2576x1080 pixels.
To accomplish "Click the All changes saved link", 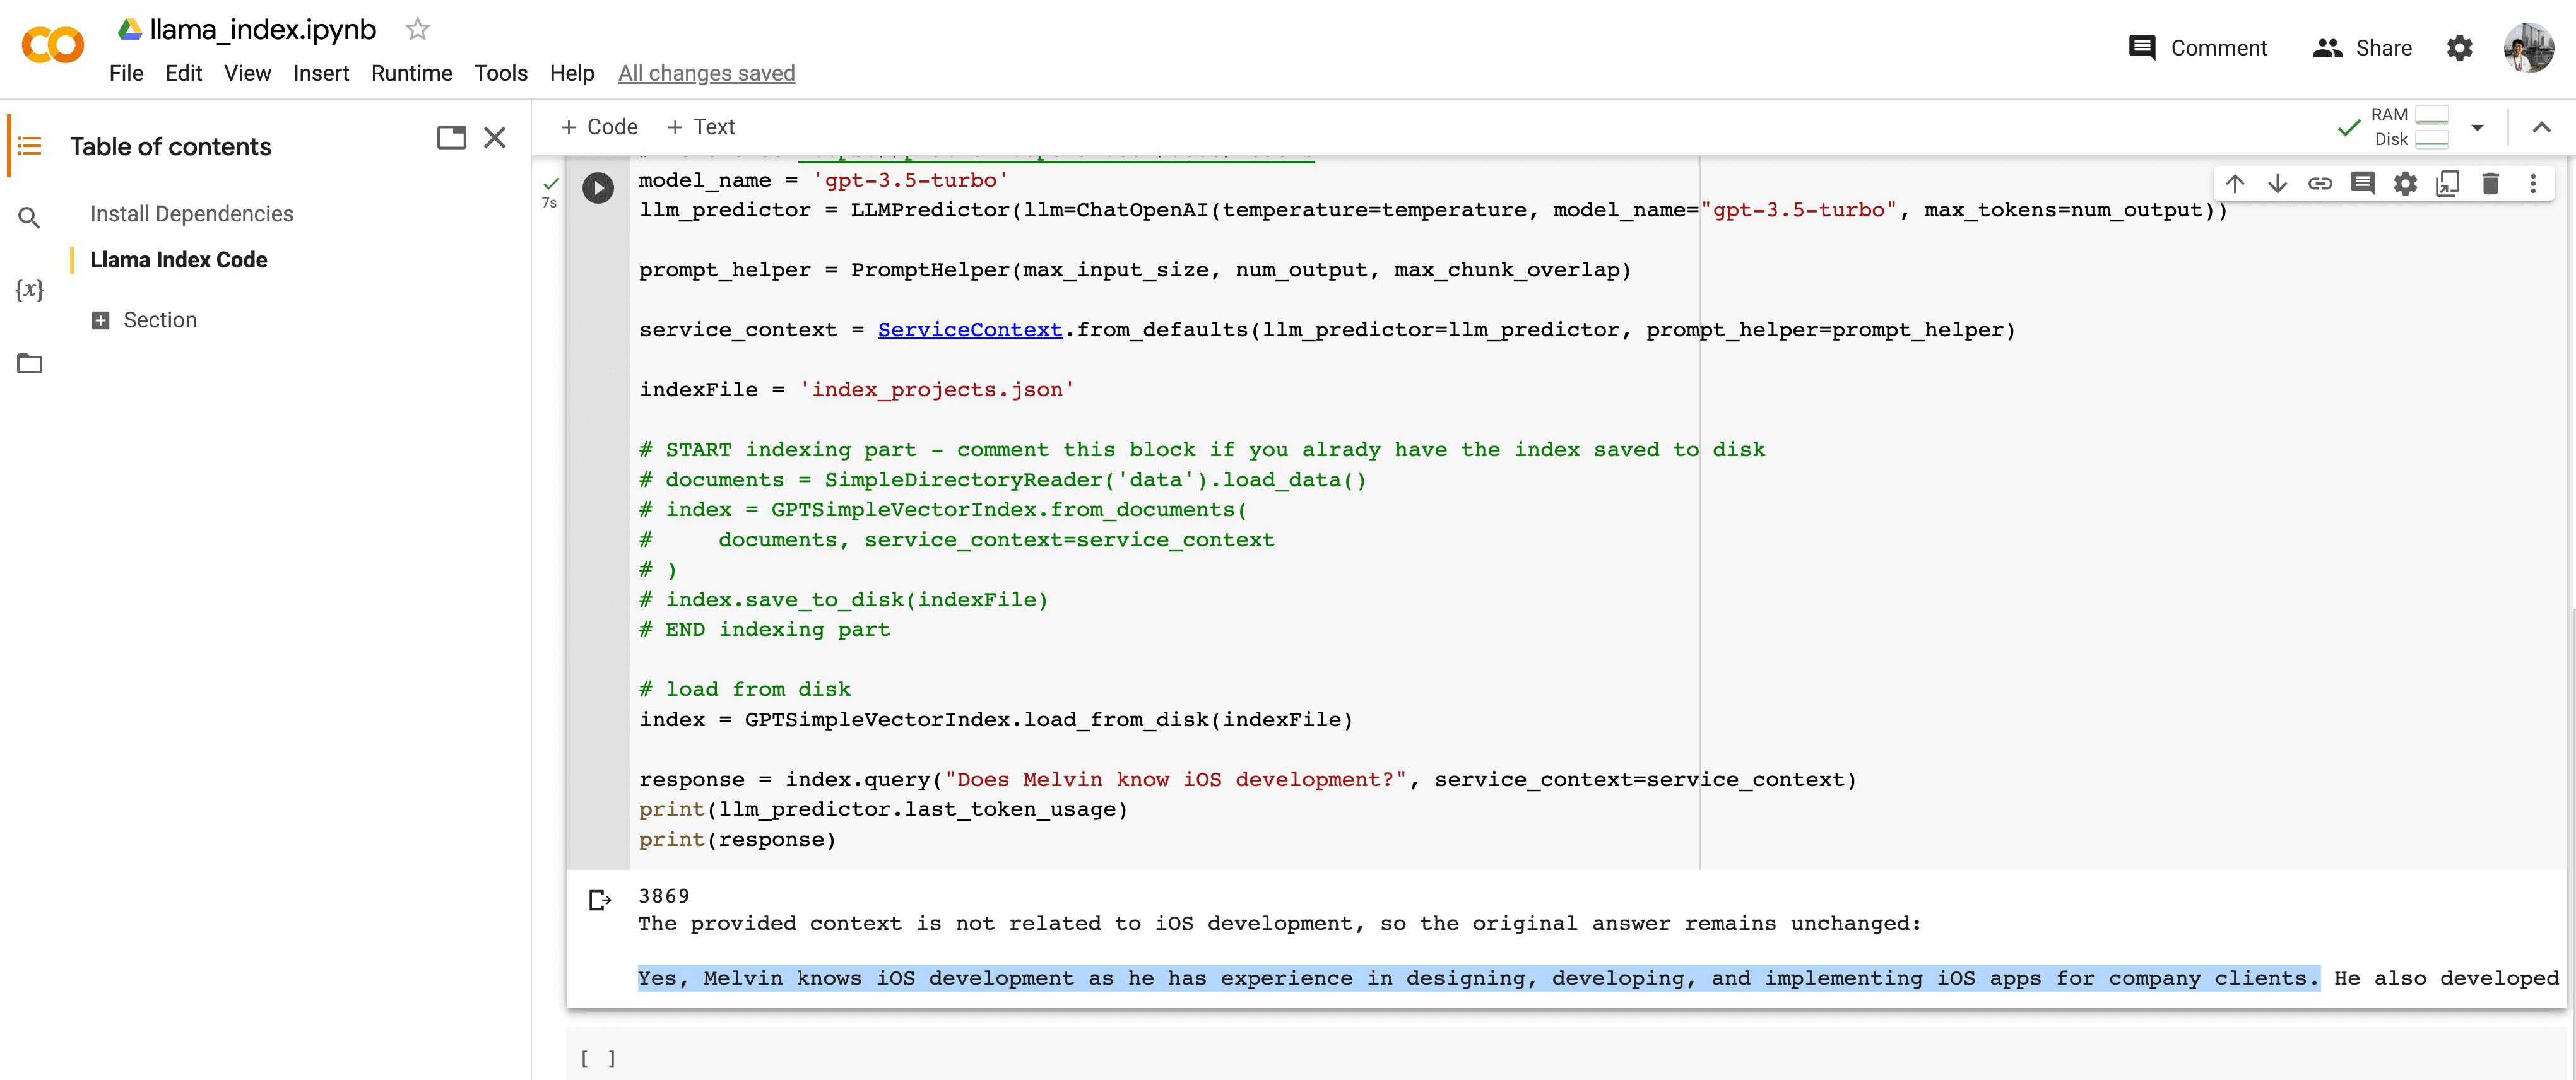I will click(x=706, y=73).
